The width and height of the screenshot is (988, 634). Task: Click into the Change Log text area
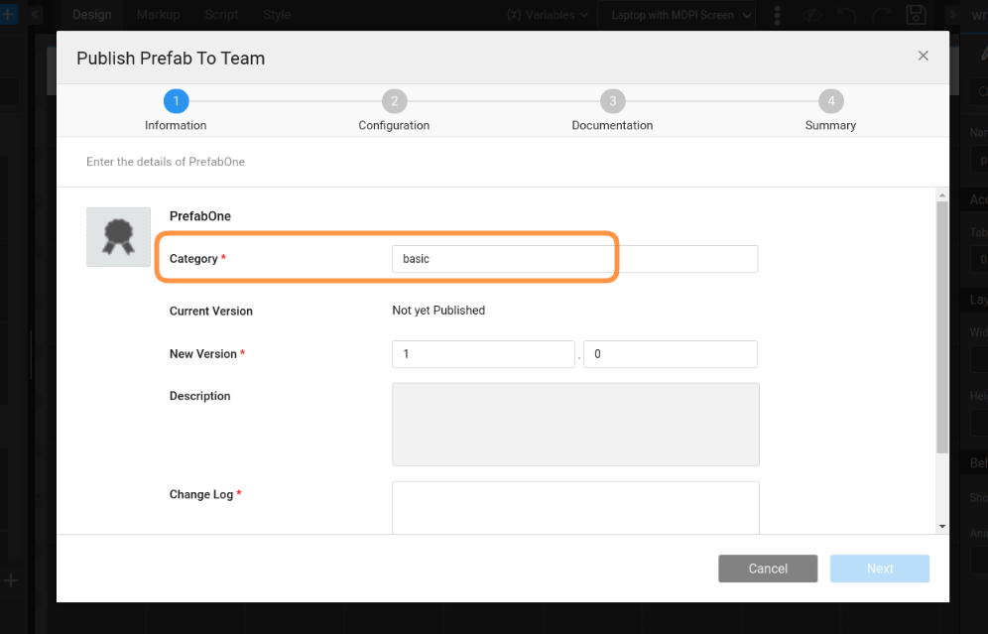(574, 507)
